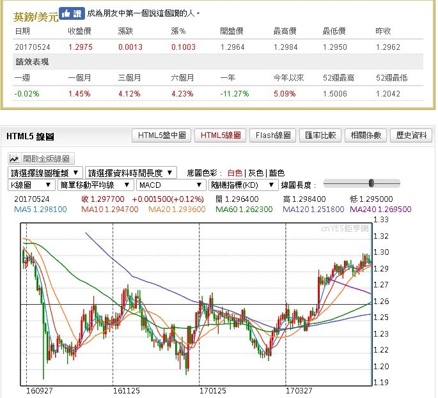The image size is (438, 398).
Task: Click year-to-date value 5.09%
Action: [285, 93]
